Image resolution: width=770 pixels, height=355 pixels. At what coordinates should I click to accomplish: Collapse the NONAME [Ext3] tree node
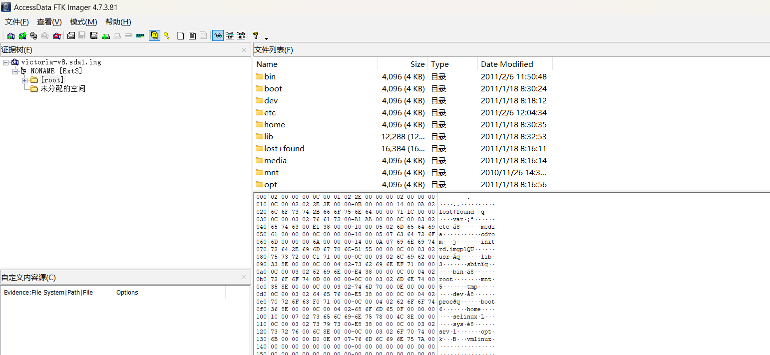coord(15,71)
